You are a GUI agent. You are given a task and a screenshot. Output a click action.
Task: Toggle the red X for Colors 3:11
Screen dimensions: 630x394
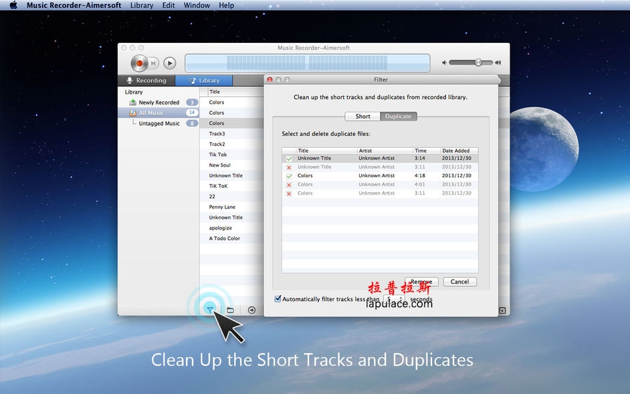point(289,194)
